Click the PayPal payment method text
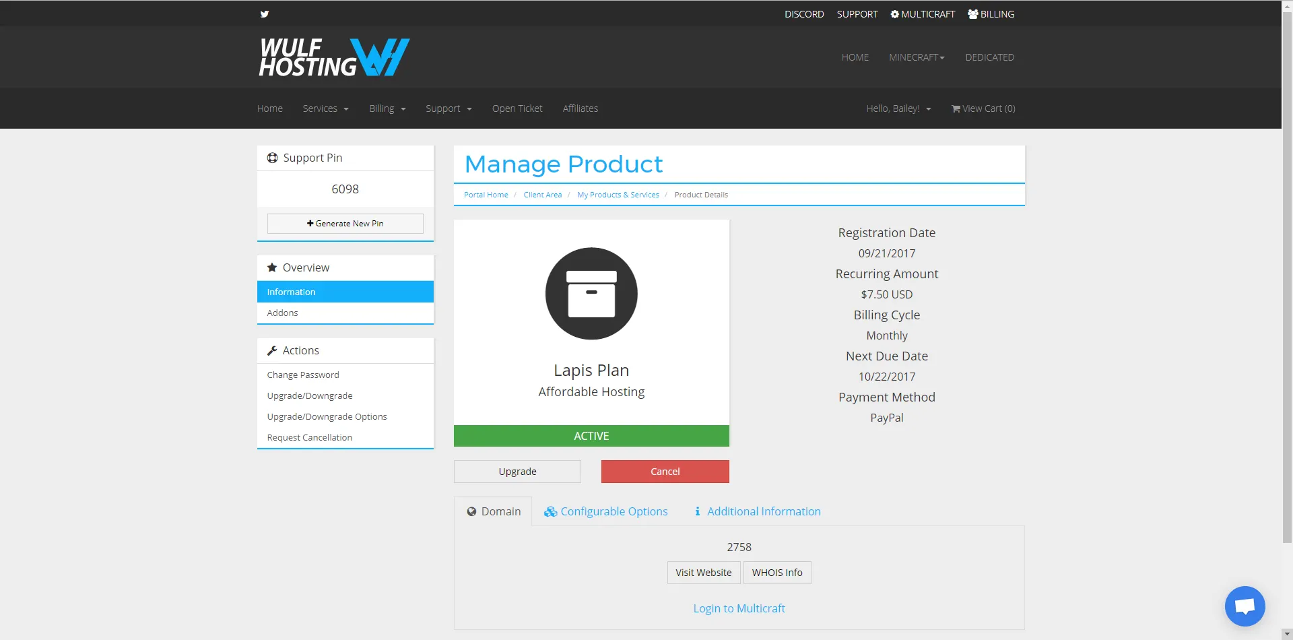This screenshot has height=640, width=1293. pyautogui.click(x=887, y=418)
